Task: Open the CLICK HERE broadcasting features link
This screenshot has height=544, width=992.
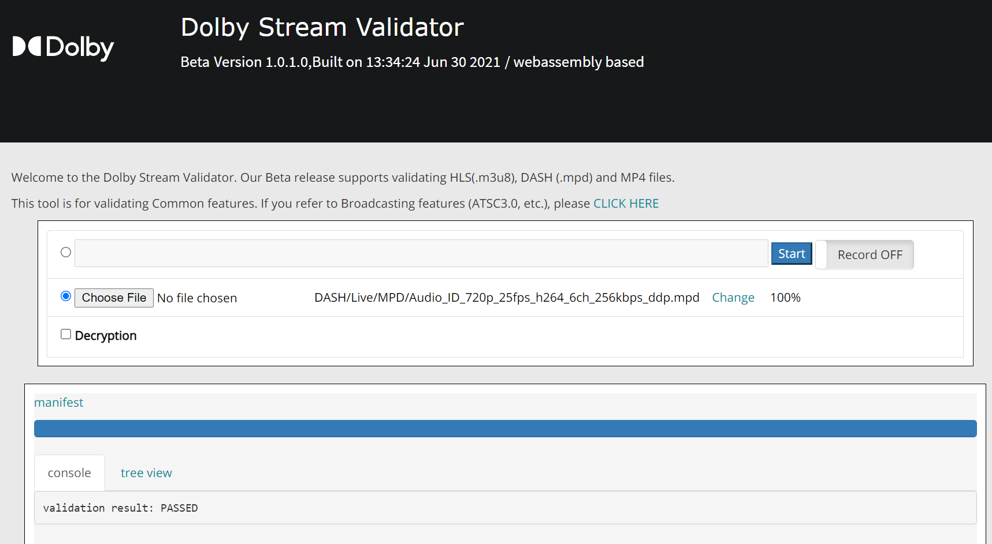Action: (626, 203)
